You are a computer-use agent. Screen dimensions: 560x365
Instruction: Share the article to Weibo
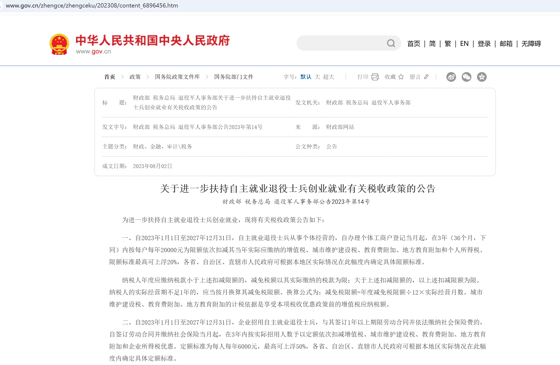pyautogui.click(x=451, y=77)
